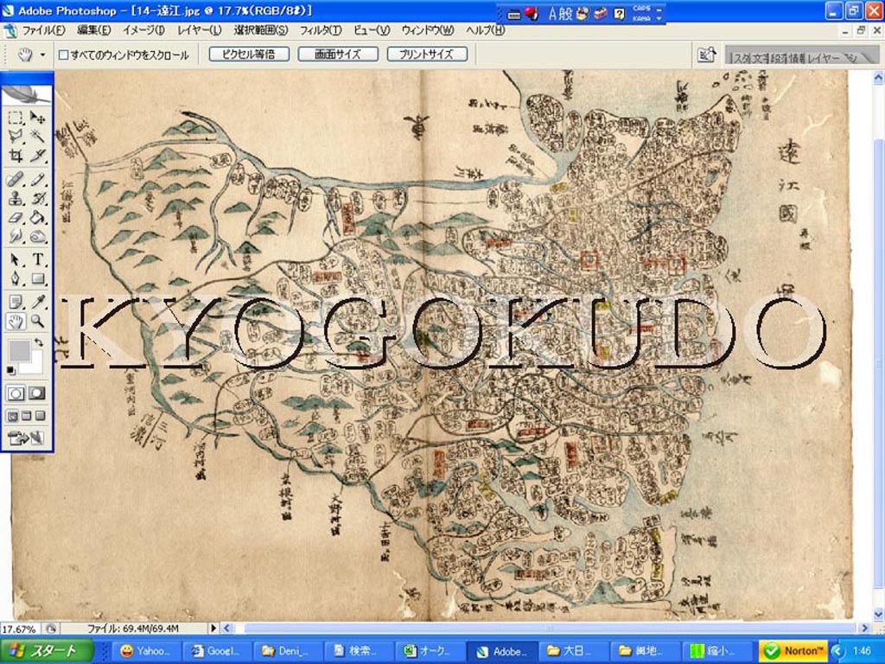The image size is (885, 664).
Task: Switch to Full Screen with menu bar mode
Action: coord(26,416)
